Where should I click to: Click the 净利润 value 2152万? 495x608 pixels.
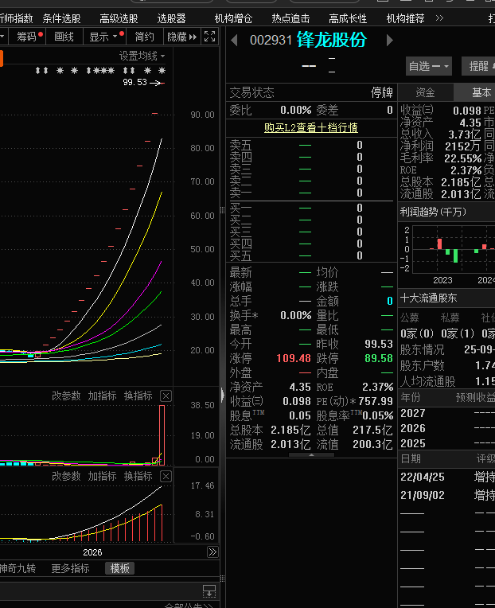463,146
